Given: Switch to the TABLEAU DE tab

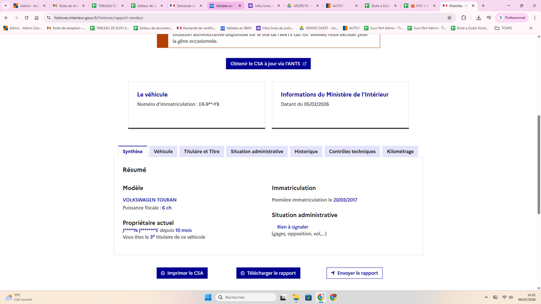Looking at the screenshot, I should tap(108, 6).
